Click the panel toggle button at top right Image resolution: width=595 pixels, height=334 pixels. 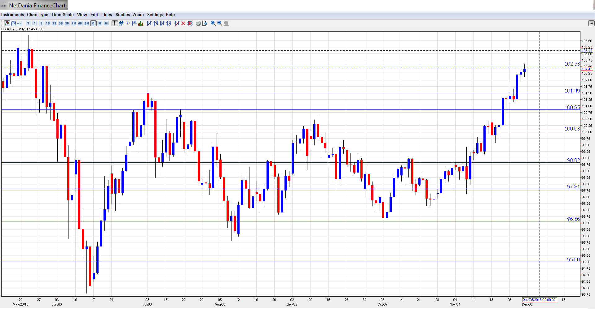tap(591, 23)
